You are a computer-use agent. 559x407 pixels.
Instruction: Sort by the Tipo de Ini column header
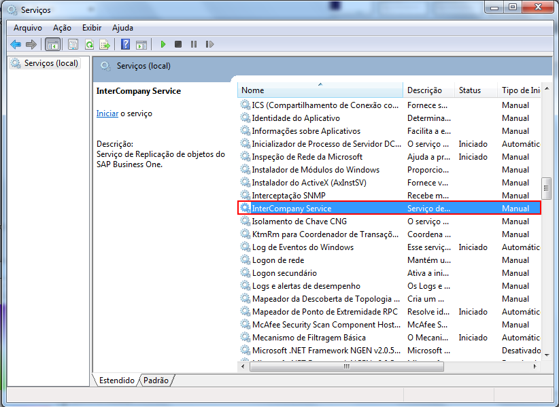click(x=519, y=90)
